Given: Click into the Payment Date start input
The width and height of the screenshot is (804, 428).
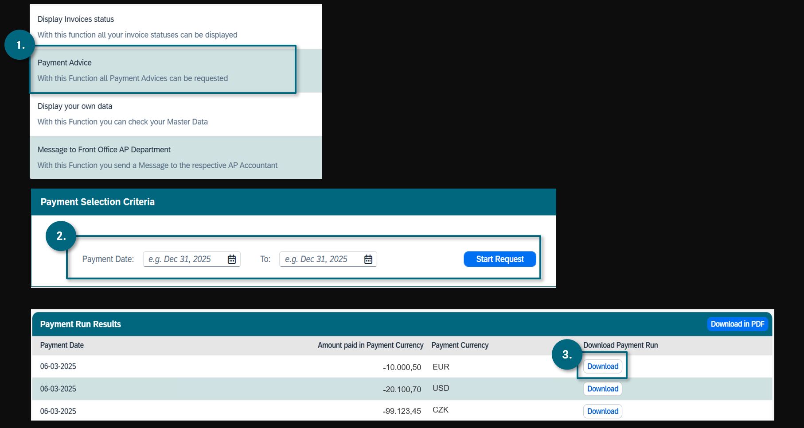Looking at the screenshot, I should [185, 259].
